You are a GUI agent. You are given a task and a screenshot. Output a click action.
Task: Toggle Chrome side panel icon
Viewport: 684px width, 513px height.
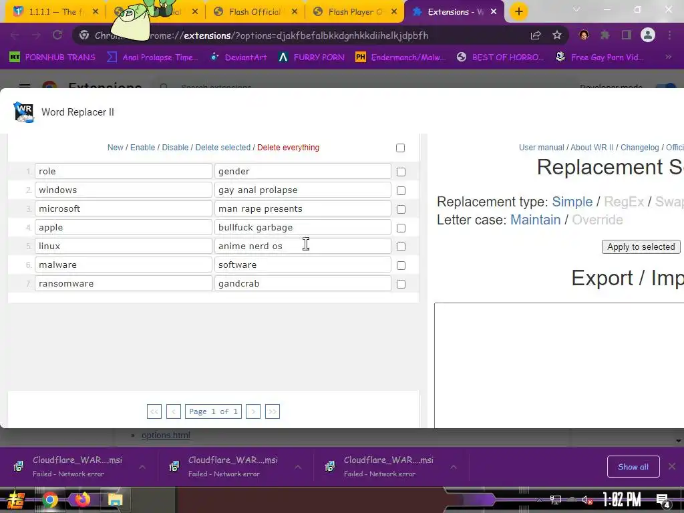pyautogui.click(x=627, y=35)
